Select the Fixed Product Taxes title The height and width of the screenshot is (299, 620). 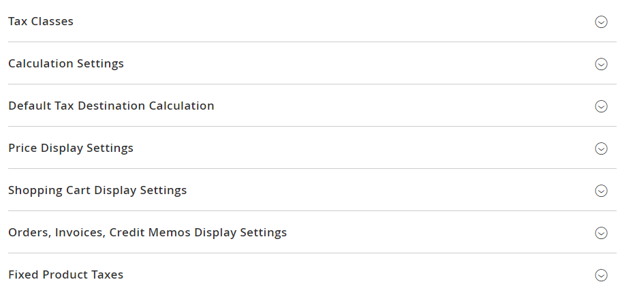pos(66,274)
